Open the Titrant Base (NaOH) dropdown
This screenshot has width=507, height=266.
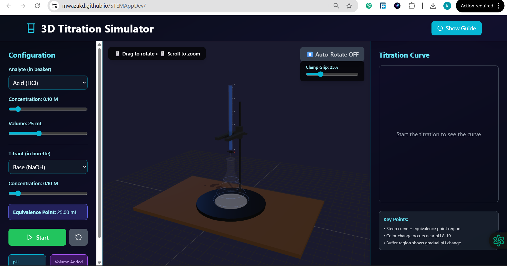[48, 167]
